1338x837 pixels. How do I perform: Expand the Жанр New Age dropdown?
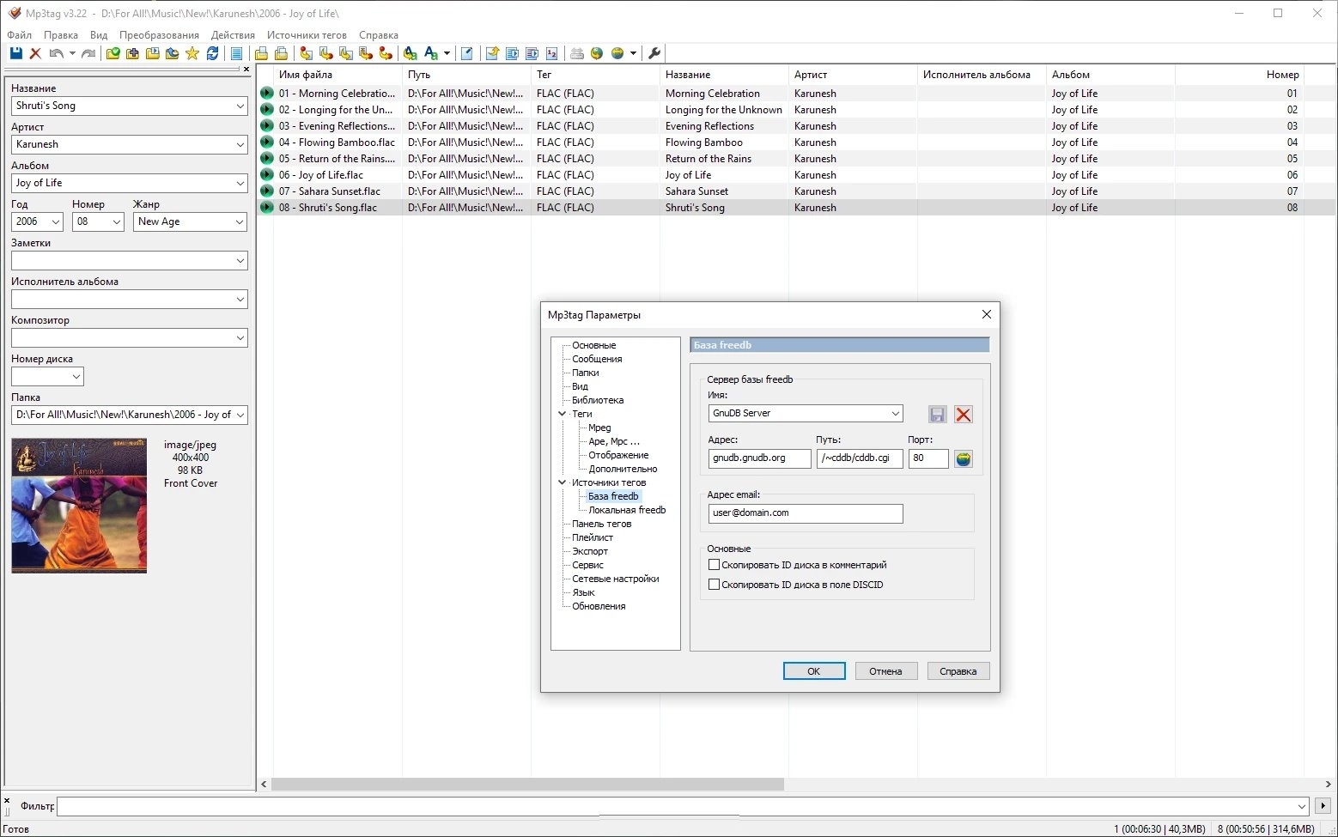click(240, 221)
